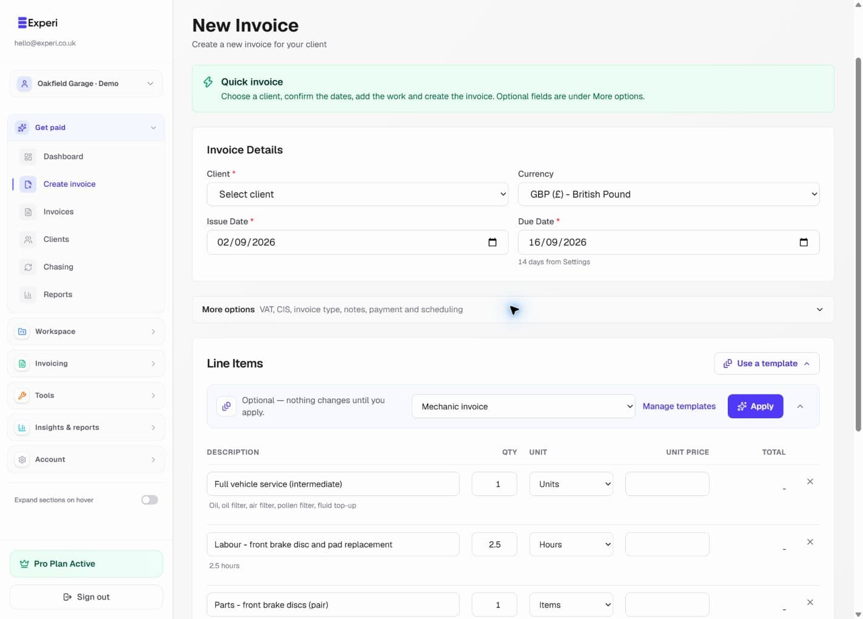This screenshot has width=863, height=619.
Task: Click unit price field for Labour row
Action: [667, 544]
